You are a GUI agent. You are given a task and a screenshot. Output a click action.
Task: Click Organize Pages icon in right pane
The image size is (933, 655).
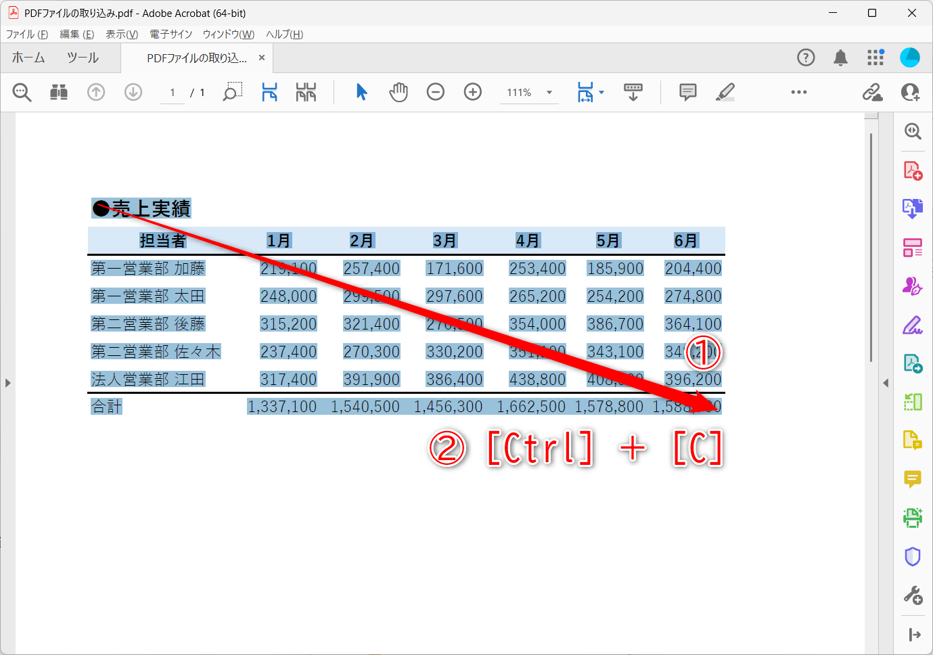(913, 248)
